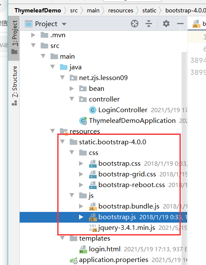The height and width of the screenshot is (265, 206).
Task: Hide the Project panel with the minus icon
Action: tap(180, 24)
